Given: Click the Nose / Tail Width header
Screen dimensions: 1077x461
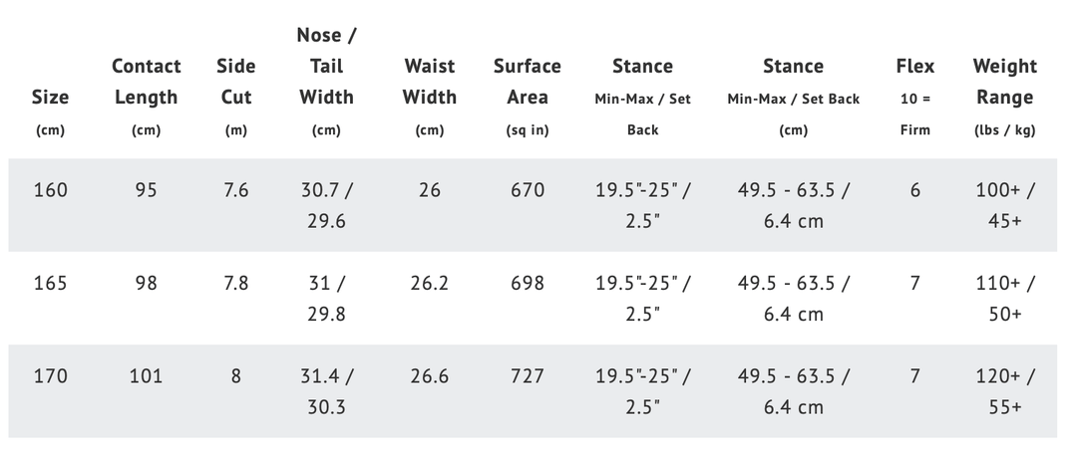Looking at the screenshot, I should tap(326, 67).
